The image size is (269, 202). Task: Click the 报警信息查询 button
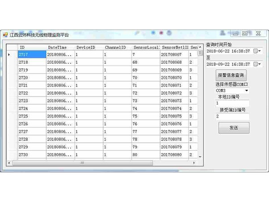(x=230, y=75)
